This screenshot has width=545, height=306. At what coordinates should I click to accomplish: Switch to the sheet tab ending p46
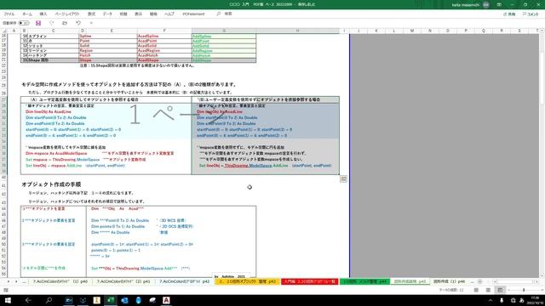[x=449, y=281]
